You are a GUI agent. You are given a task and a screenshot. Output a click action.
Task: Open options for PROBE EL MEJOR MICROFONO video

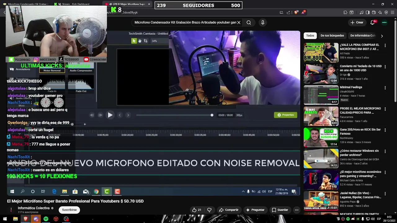click(x=385, y=109)
